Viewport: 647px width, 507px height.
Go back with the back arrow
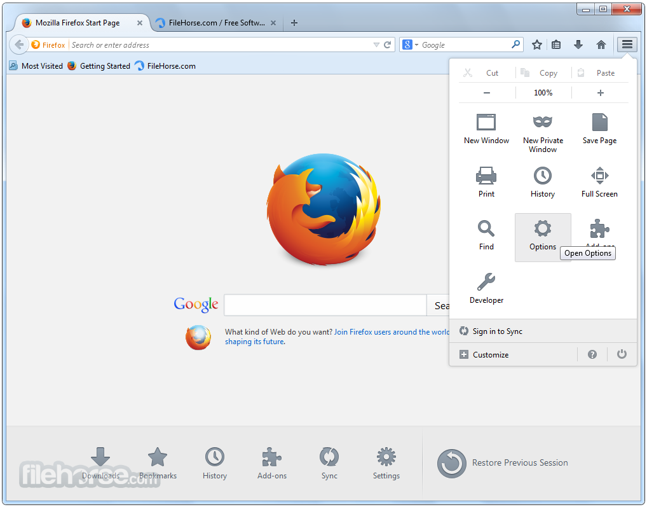pos(18,45)
